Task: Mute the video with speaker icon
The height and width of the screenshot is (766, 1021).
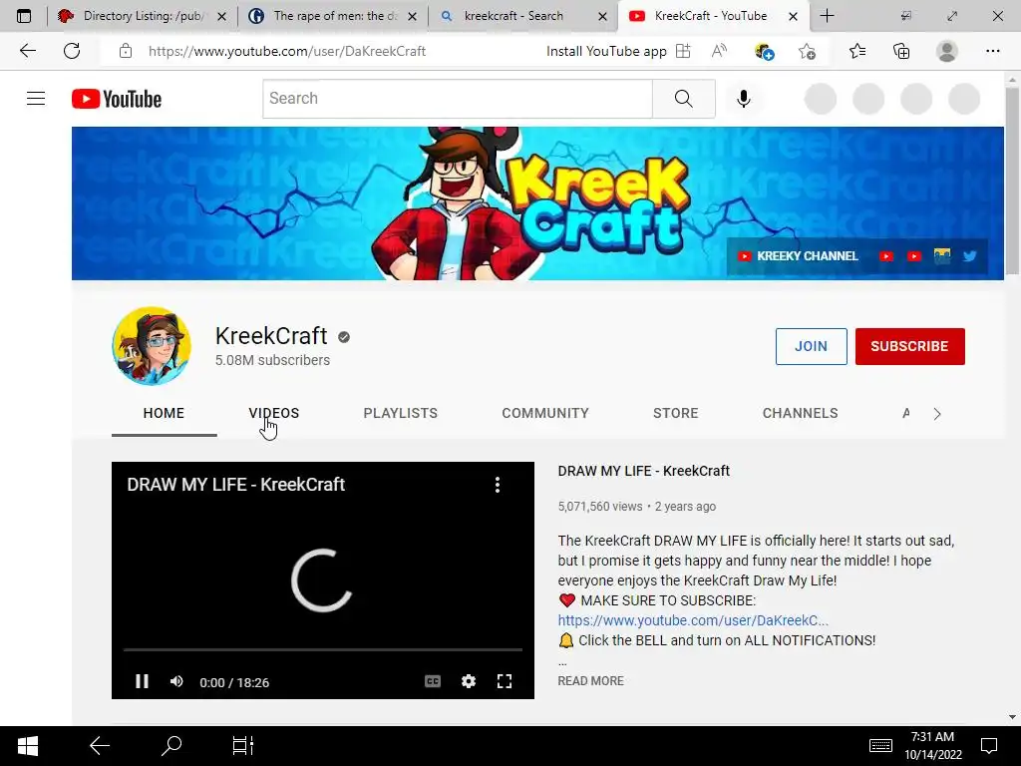Action: (x=176, y=681)
